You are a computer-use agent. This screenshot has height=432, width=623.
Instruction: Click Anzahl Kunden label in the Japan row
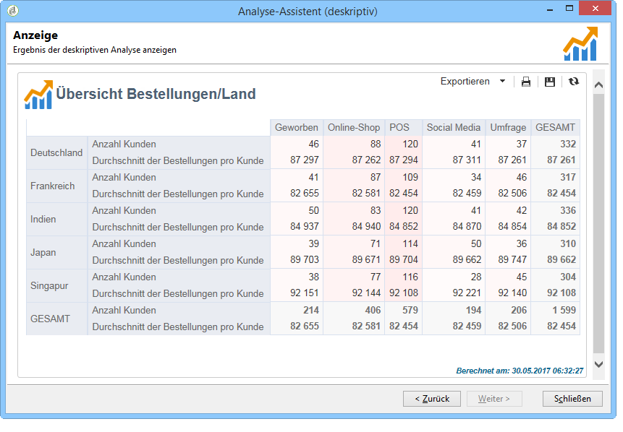coord(124,244)
